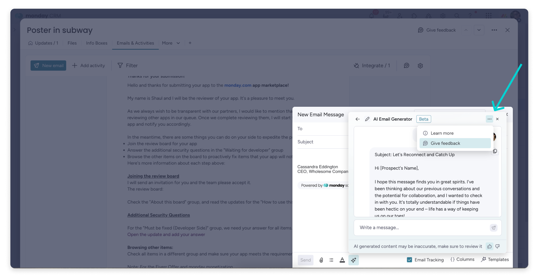Go back with the AI Email Generator arrow
Viewport: 539px width, 277px height.
[x=358, y=119]
